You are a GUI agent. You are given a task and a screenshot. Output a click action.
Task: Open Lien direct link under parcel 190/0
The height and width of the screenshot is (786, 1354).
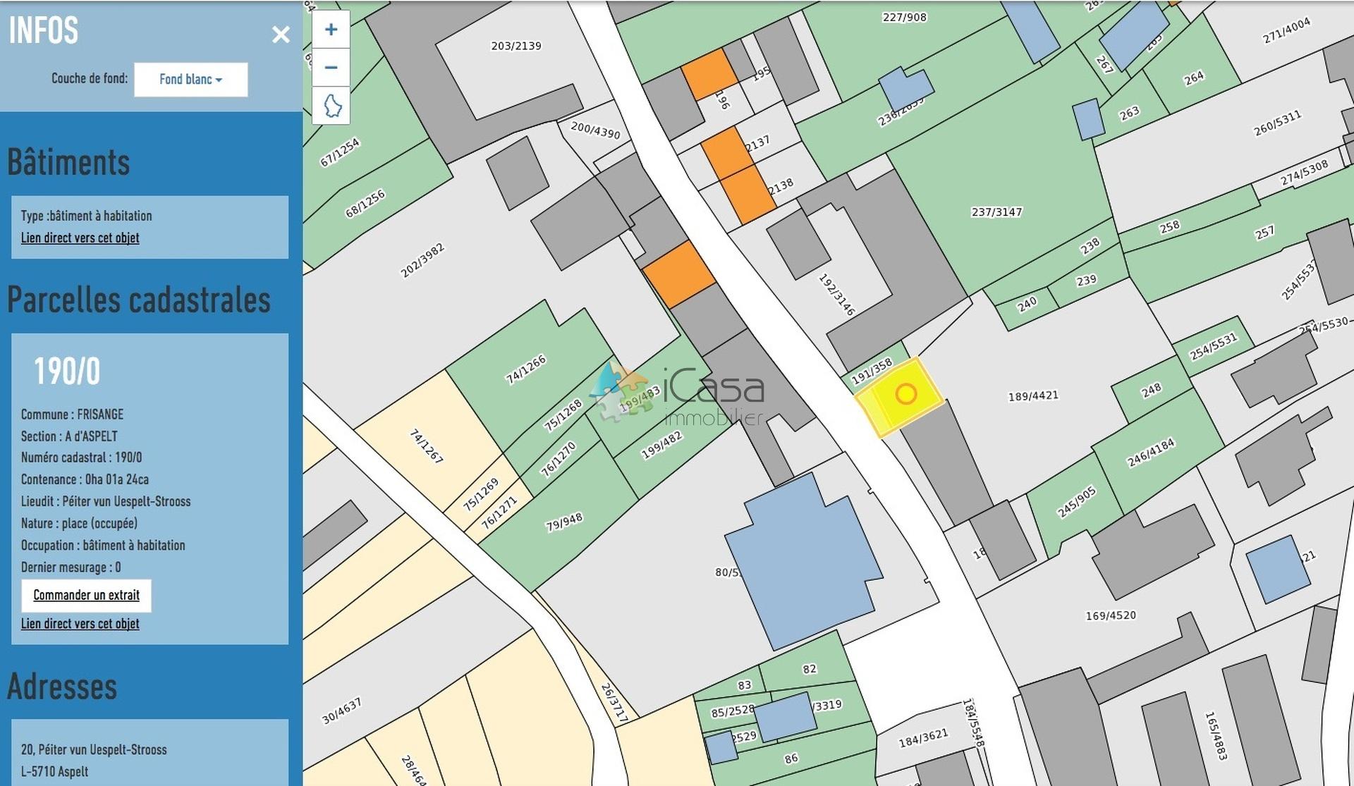point(80,623)
